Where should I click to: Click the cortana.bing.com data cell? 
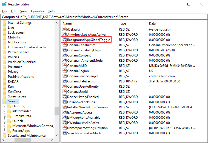pyautogui.click(x=162, y=76)
